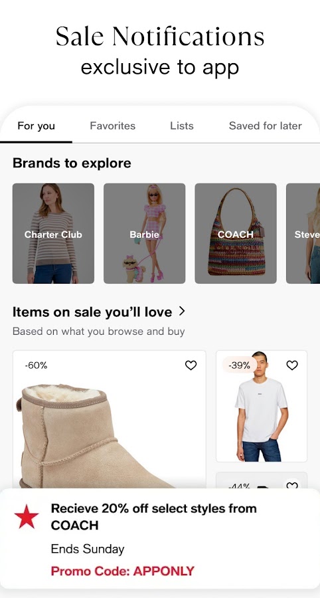This screenshot has height=598, width=320.
Task: Open Items on sale you'll love heading
Action: pyautogui.click(x=92, y=312)
